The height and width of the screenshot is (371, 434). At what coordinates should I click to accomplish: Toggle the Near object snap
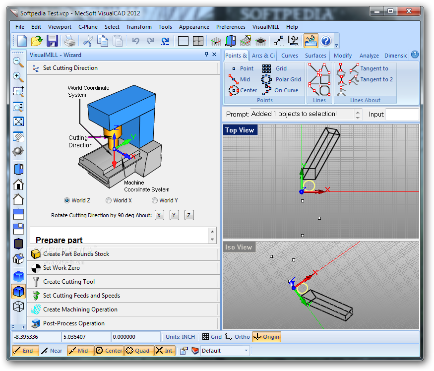point(53,351)
